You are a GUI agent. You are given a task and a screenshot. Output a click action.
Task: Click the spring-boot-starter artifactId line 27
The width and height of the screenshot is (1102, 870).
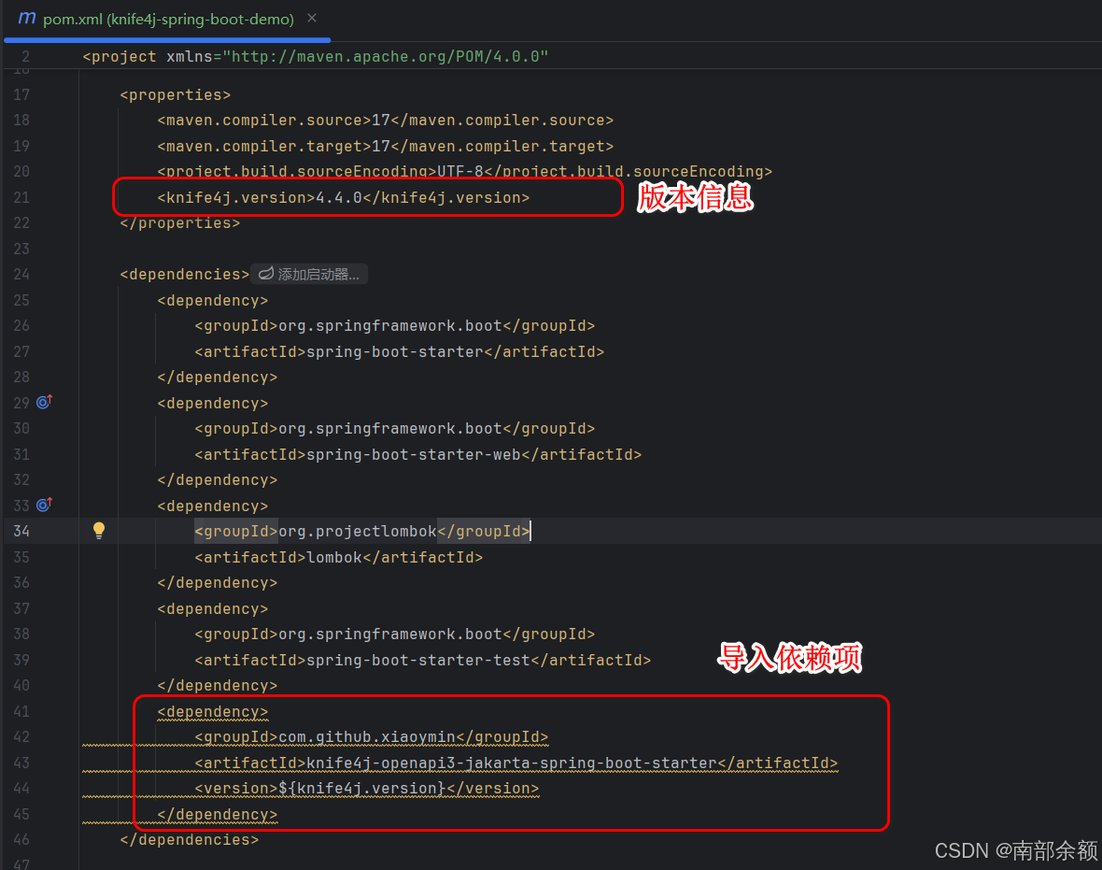click(x=399, y=351)
